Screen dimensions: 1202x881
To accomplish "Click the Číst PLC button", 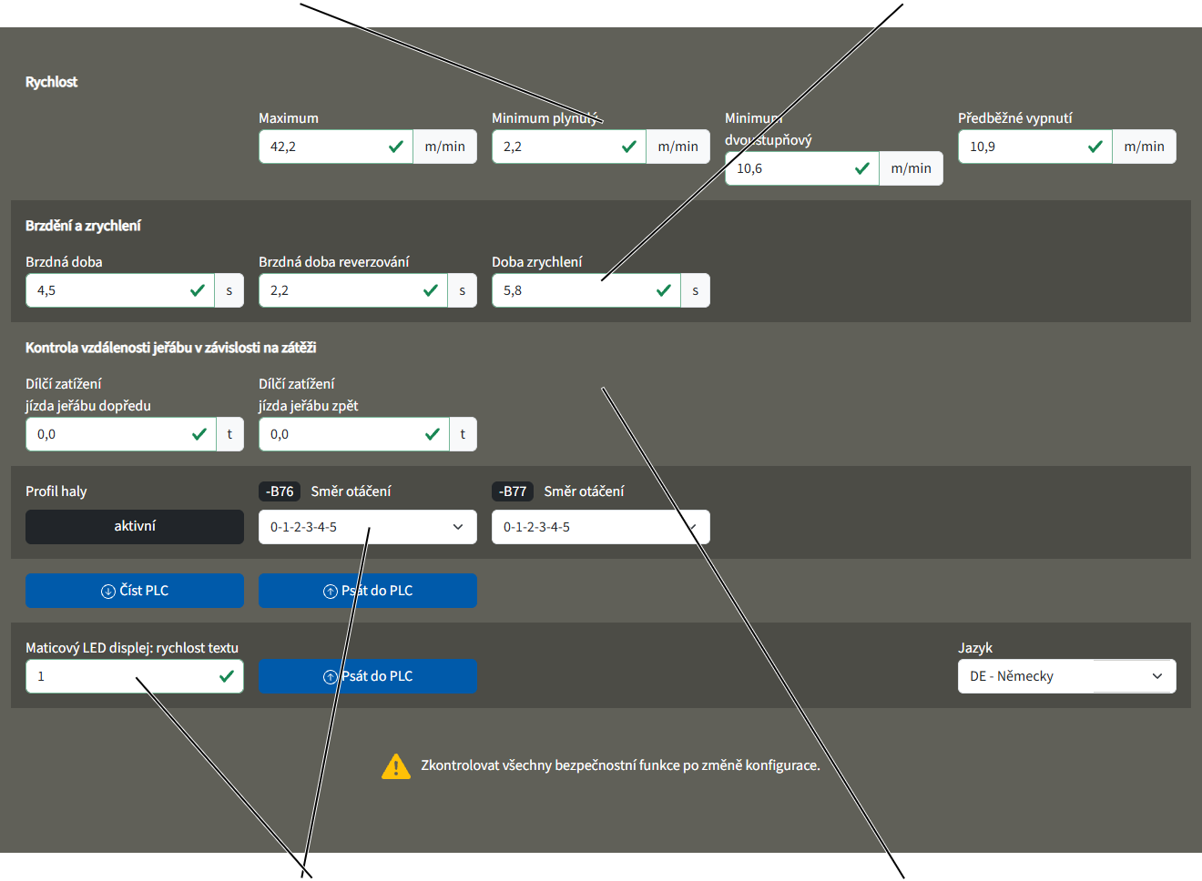I will coord(135,591).
